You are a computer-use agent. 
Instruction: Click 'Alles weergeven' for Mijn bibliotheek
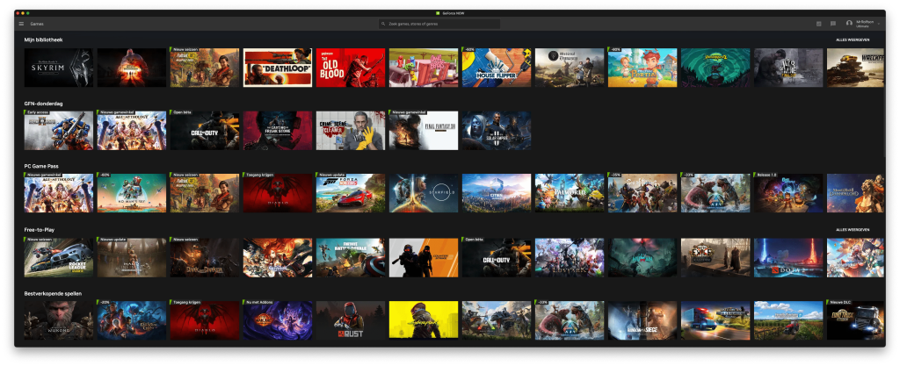coord(853,40)
